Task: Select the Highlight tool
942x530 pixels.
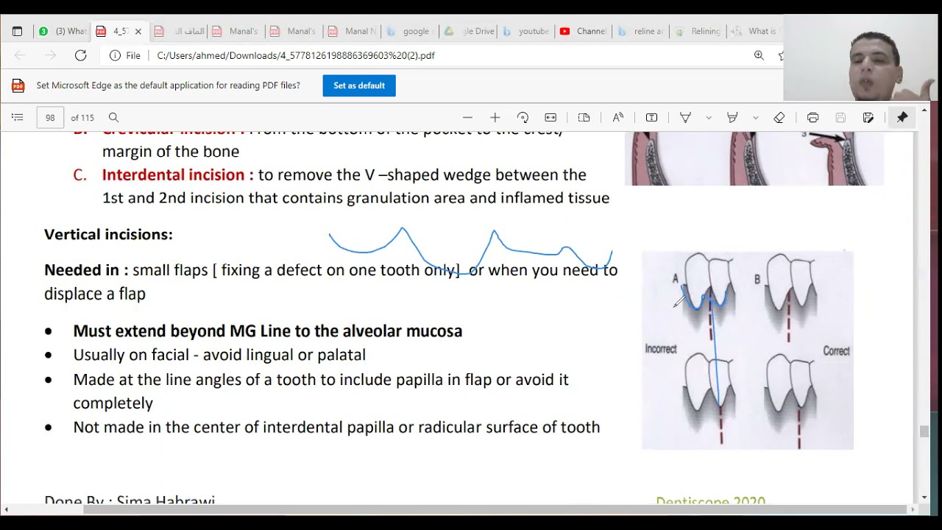Action: click(732, 118)
